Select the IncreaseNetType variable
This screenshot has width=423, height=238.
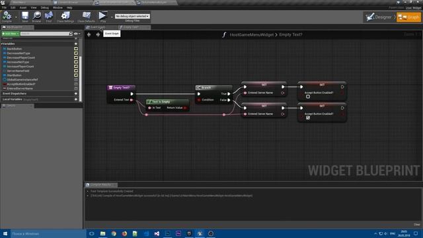(x=18, y=61)
